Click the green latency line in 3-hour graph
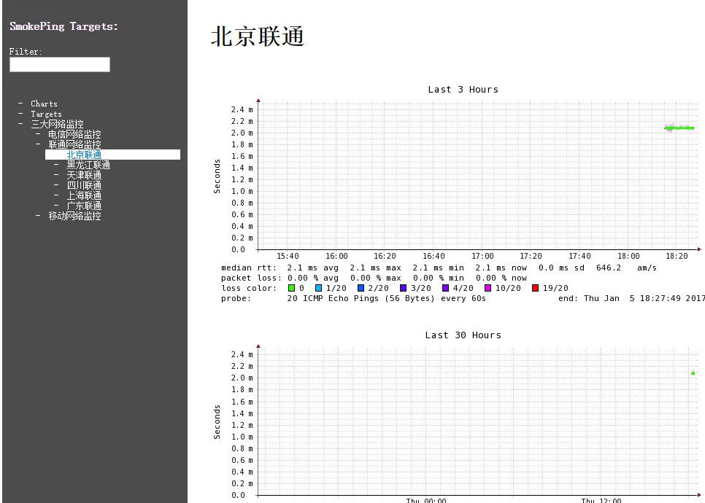The height and width of the screenshot is (503, 705). tap(679, 128)
